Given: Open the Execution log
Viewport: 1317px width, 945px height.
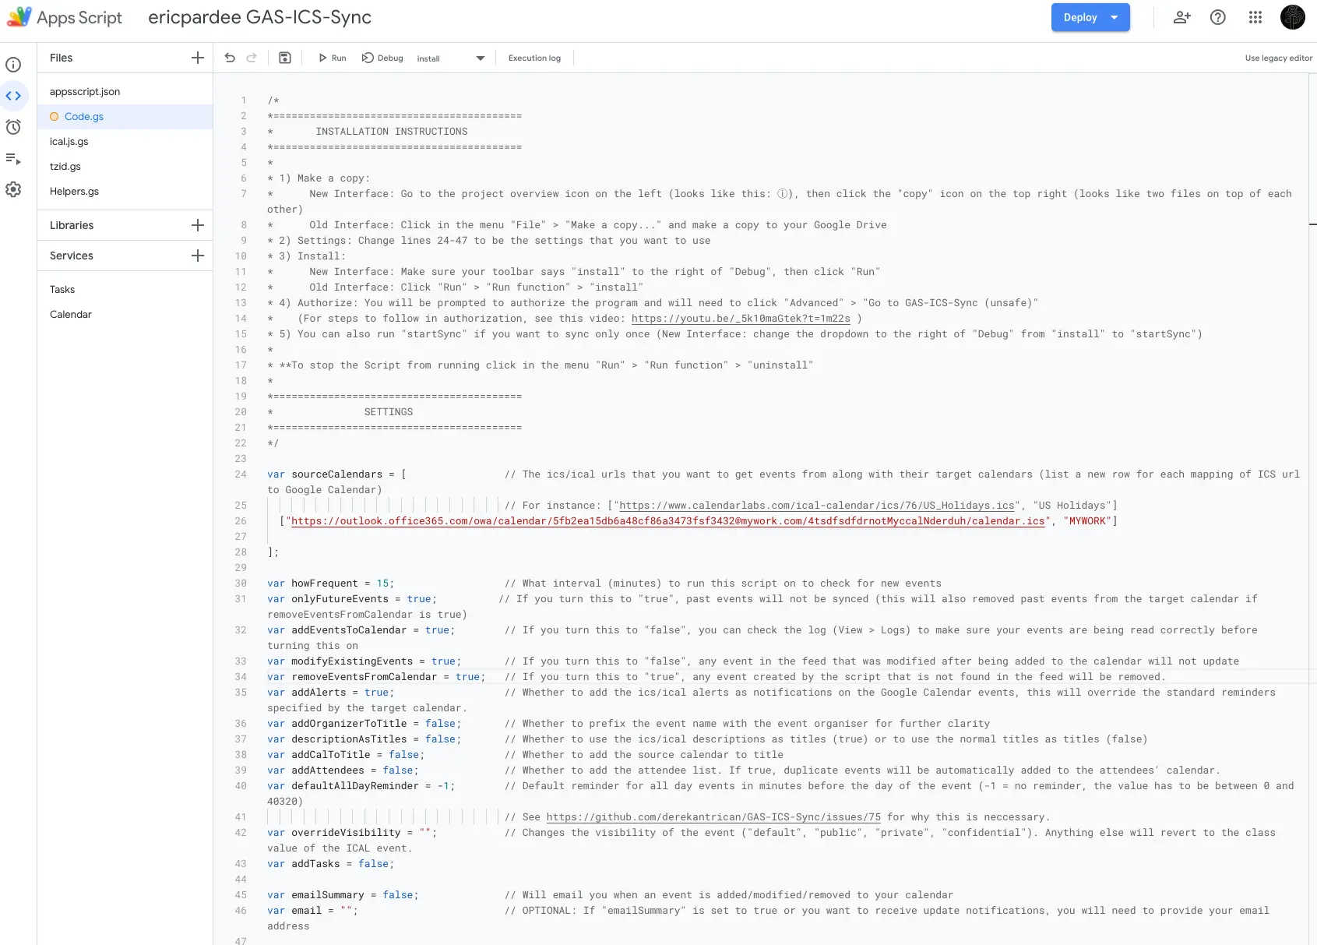Looking at the screenshot, I should click(x=534, y=58).
